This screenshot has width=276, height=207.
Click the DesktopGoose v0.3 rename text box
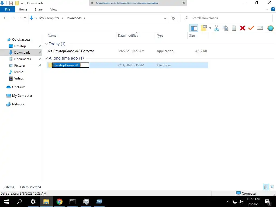(71, 65)
